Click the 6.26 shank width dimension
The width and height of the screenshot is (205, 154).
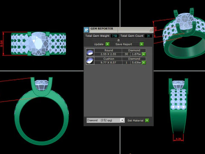[179, 139]
